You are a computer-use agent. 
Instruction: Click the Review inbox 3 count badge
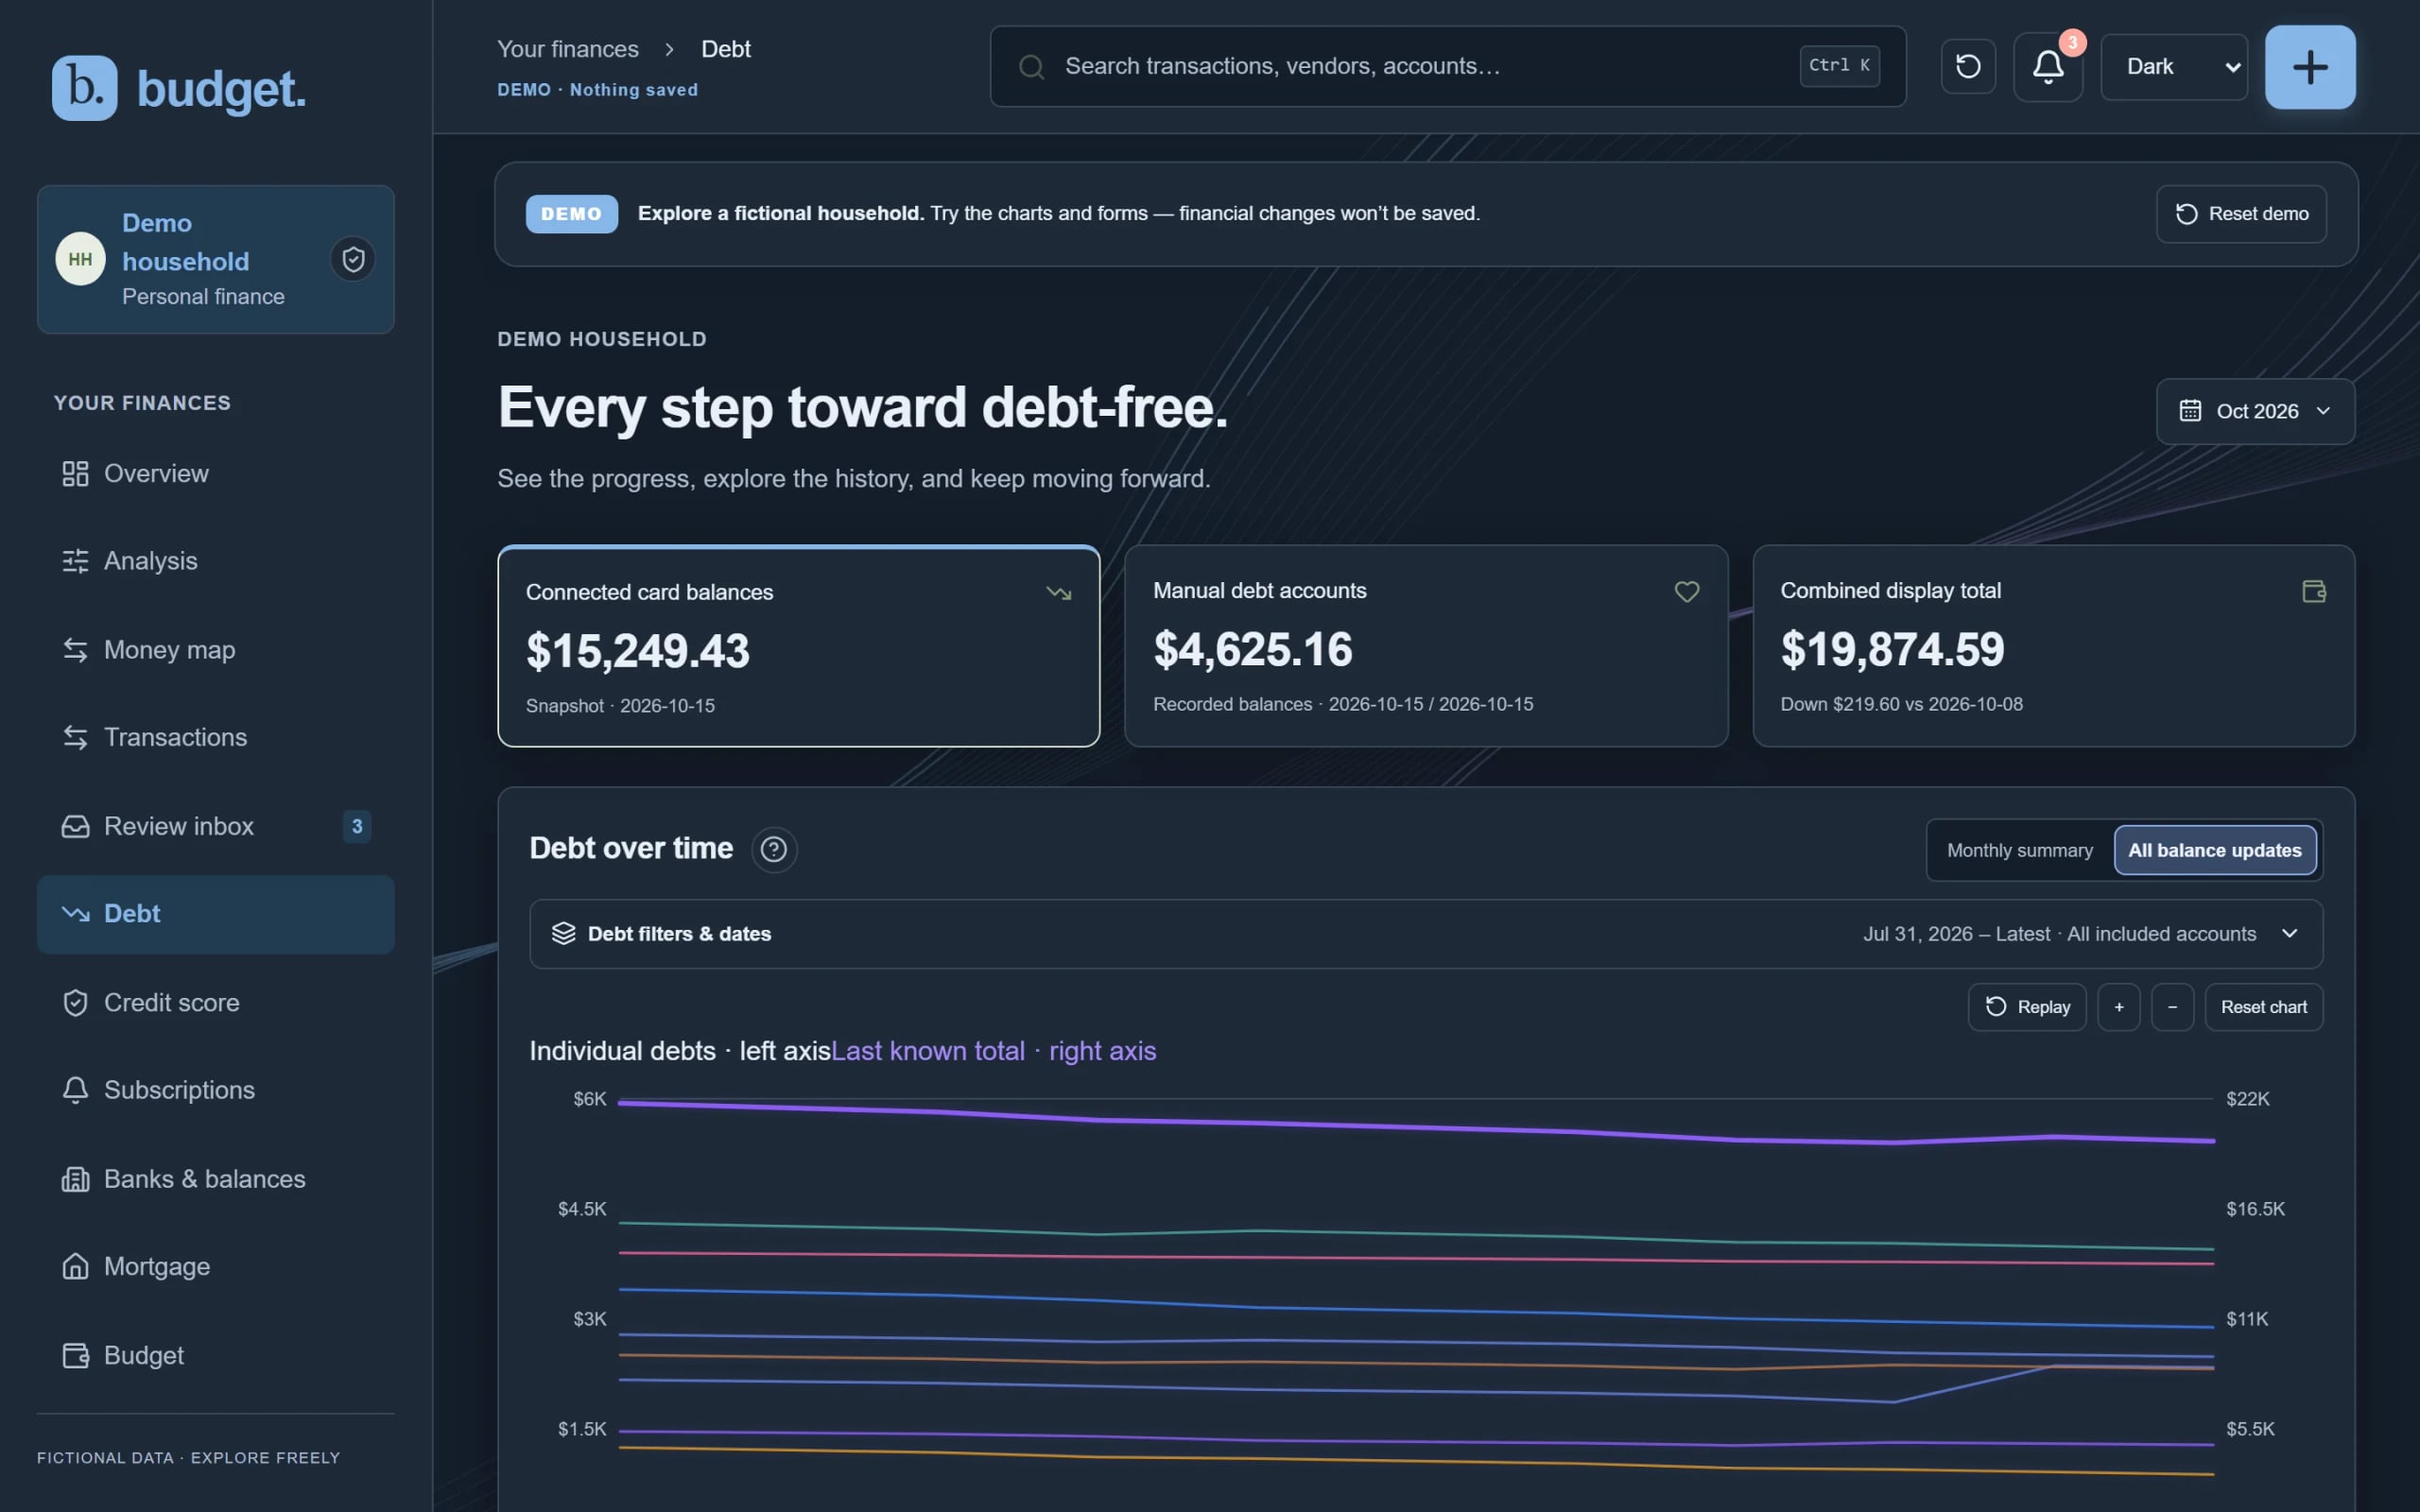click(x=357, y=826)
